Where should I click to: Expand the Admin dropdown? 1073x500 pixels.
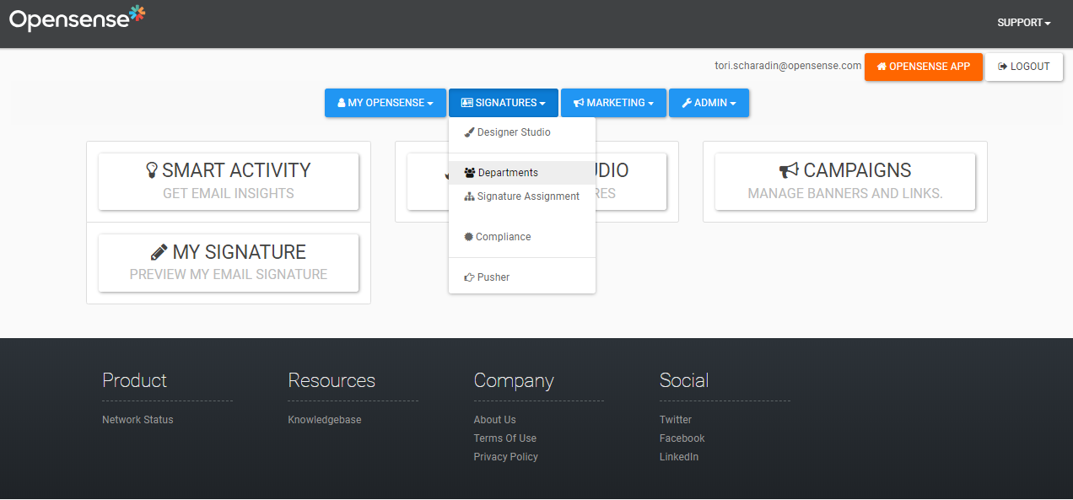click(709, 103)
